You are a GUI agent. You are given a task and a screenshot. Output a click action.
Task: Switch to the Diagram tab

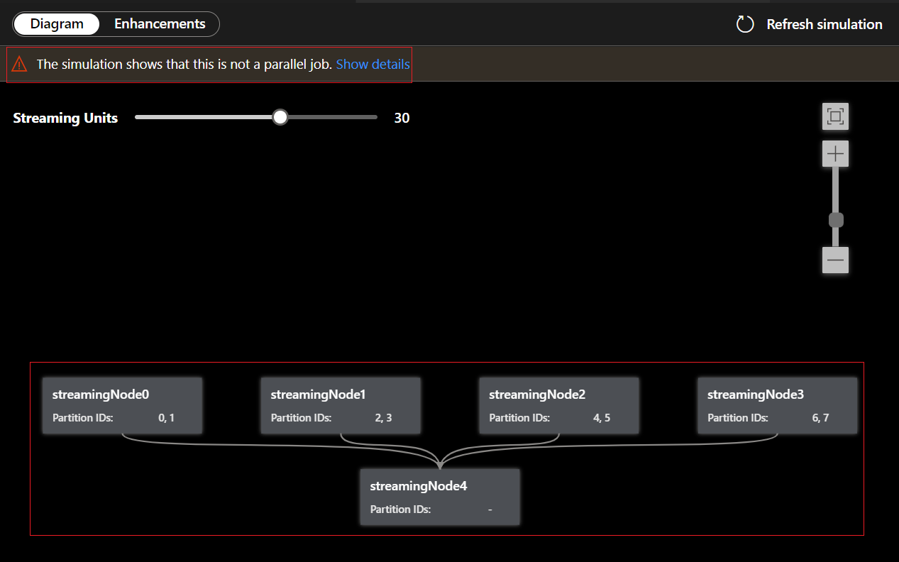tap(57, 23)
